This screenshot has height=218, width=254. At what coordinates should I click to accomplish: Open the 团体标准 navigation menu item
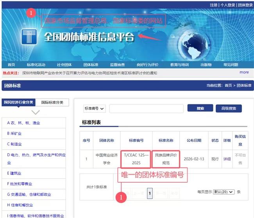pos(91,64)
